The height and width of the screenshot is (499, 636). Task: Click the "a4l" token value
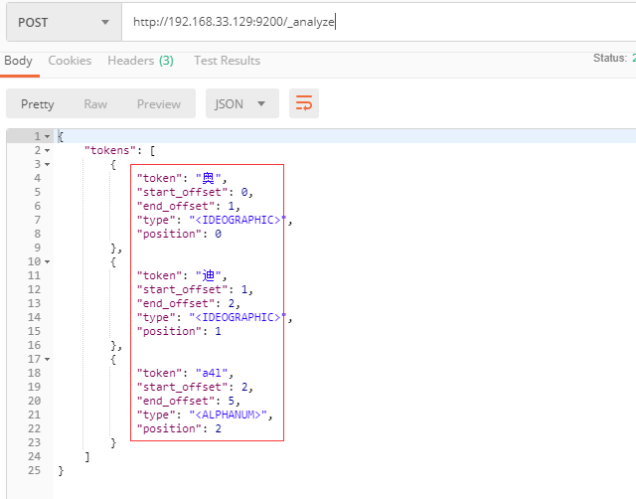click(212, 373)
